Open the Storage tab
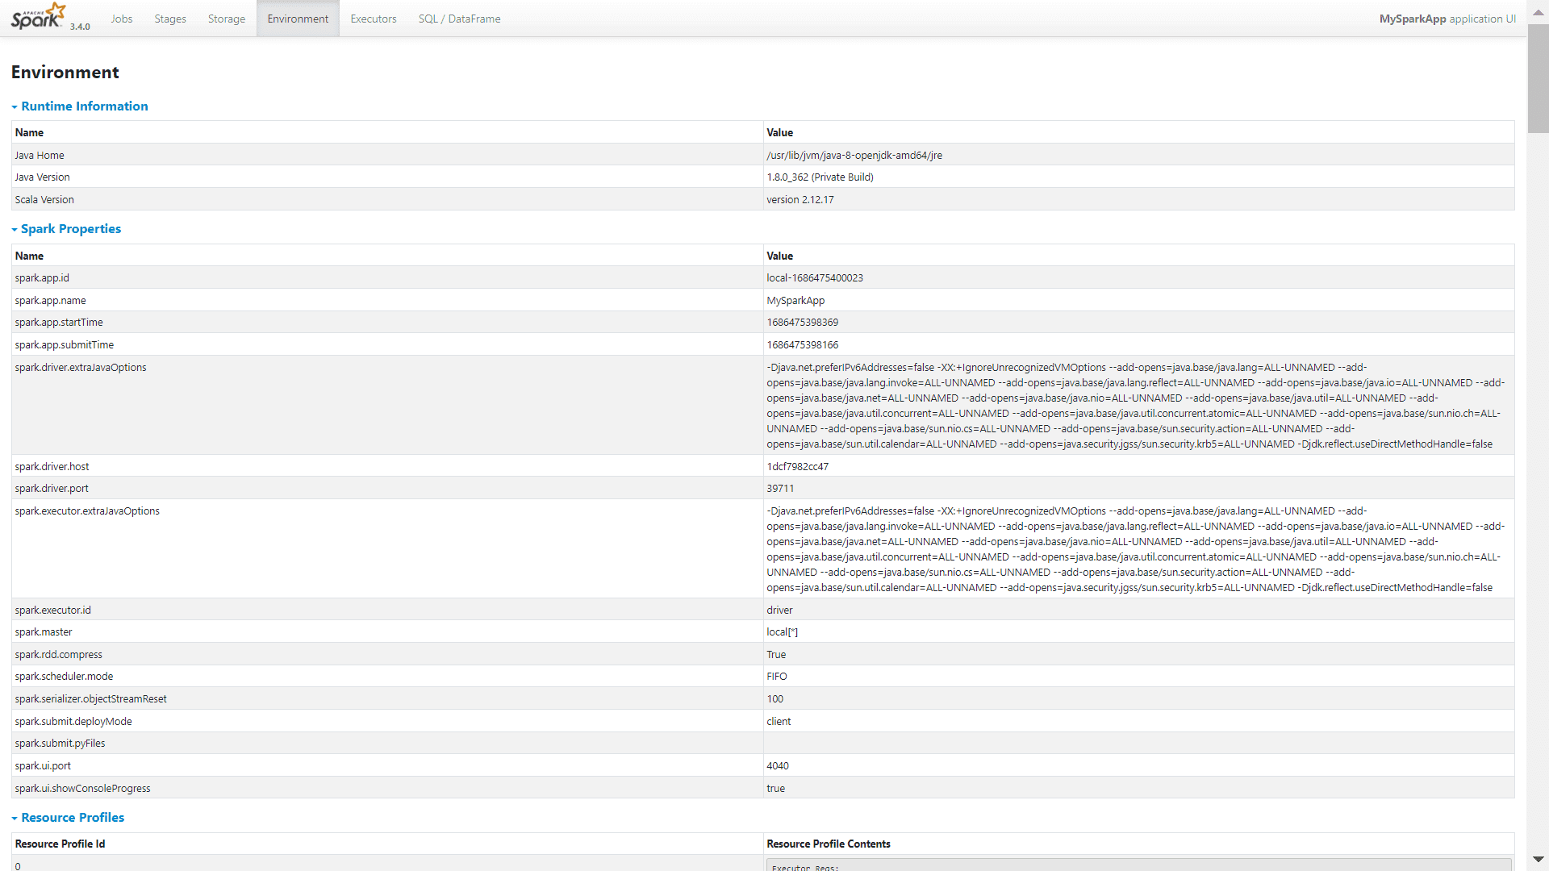Viewport: 1549px width, 871px height. point(227,19)
